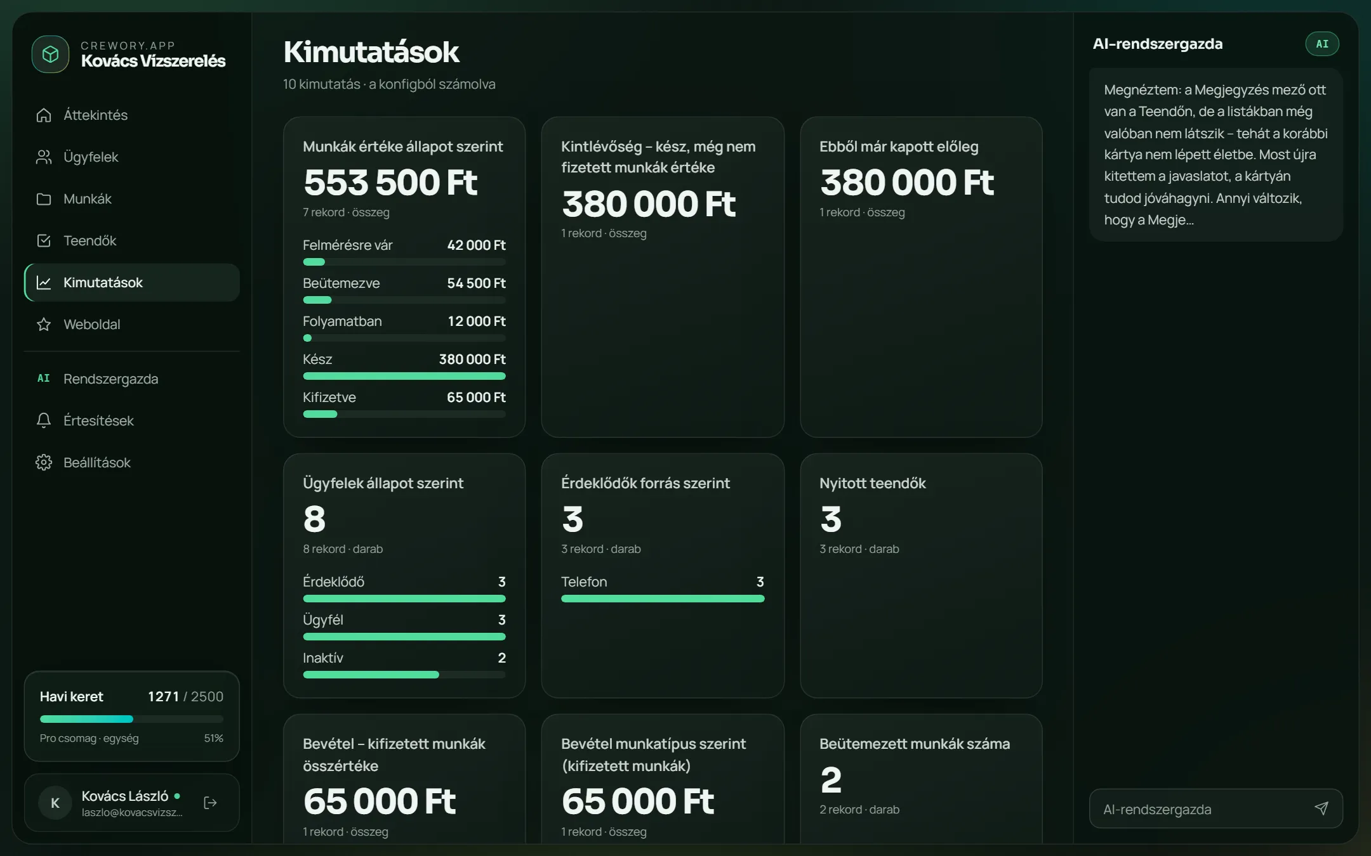Click the Értesítések bell icon
The width and height of the screenshot is (1371, 856).
click(x=44, y=420)
